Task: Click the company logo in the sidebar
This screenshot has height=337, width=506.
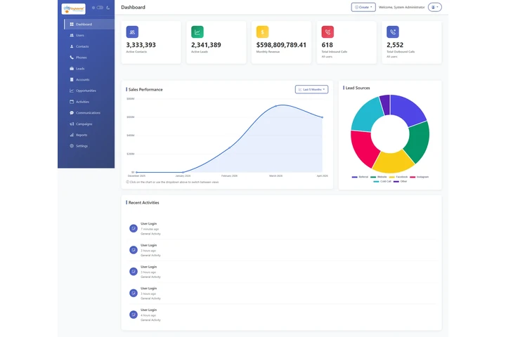Action: pos(74,8)
